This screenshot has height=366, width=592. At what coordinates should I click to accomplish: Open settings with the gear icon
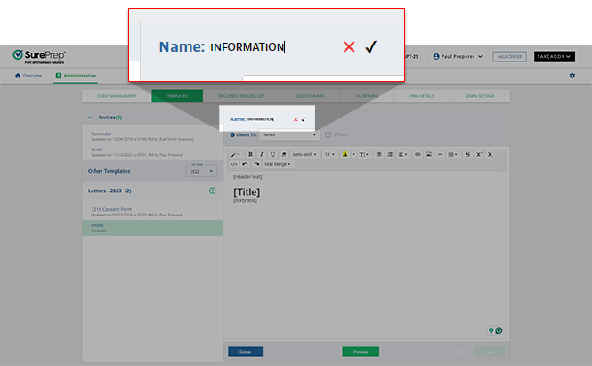pos(572,76)
